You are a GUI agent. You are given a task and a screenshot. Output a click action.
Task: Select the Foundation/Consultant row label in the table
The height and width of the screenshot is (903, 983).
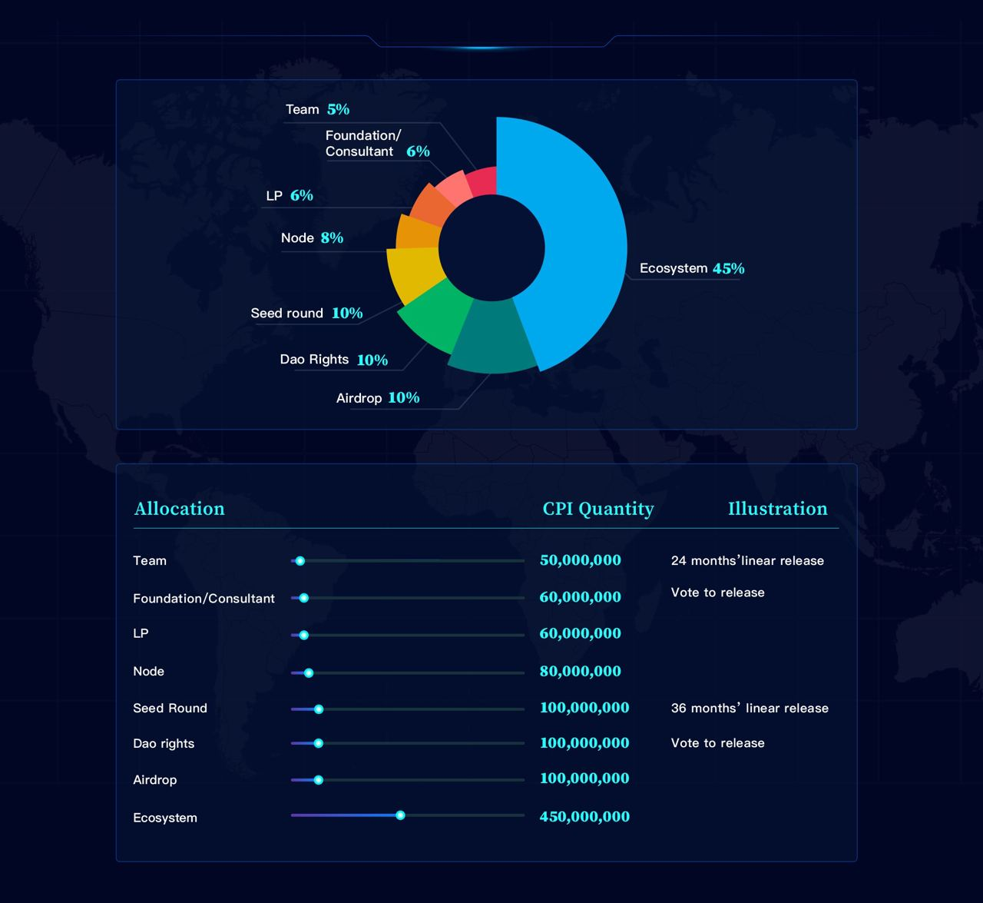204,599
